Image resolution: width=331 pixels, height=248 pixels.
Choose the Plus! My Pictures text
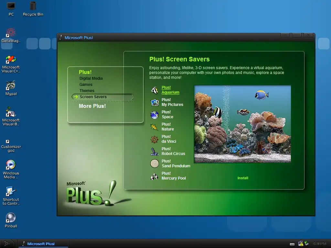click(x=172, y=102)
